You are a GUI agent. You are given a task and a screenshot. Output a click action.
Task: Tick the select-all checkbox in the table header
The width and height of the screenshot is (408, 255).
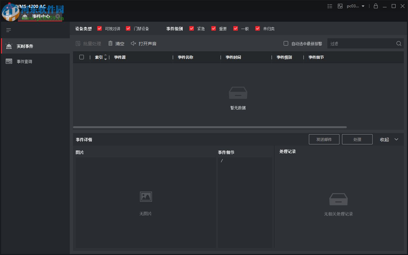pyautogui.click(x=82, y=57)
